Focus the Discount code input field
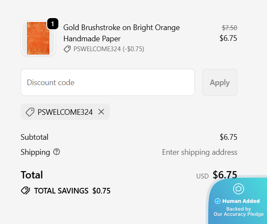 tap(108, 83)
